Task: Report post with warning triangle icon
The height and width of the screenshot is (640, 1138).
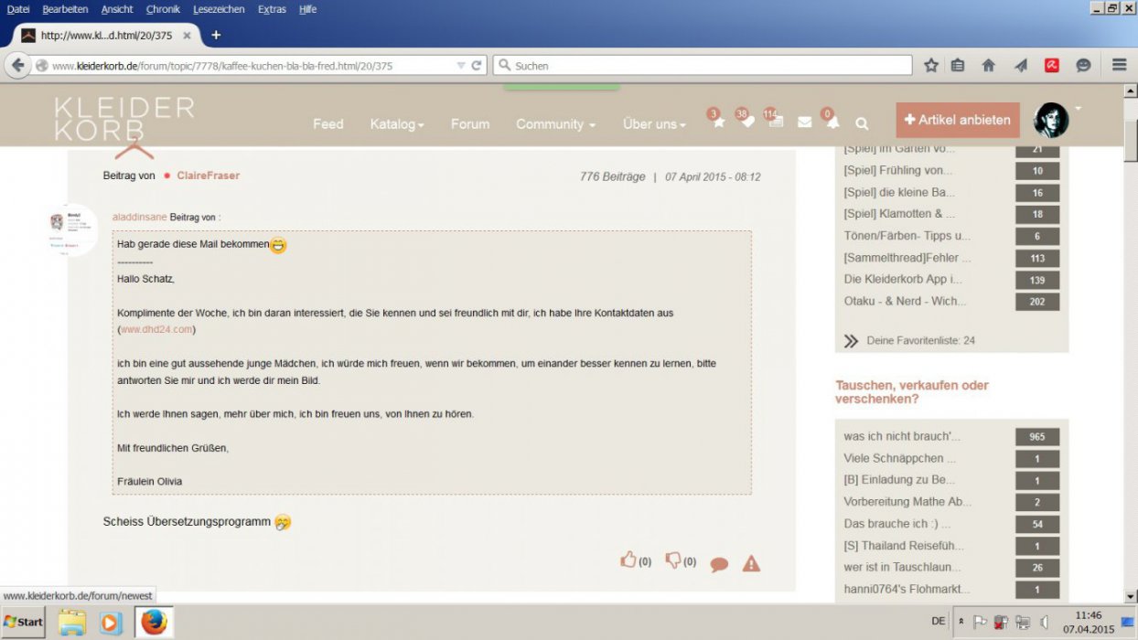Action: pyautogui.click(x=751, y=563)
